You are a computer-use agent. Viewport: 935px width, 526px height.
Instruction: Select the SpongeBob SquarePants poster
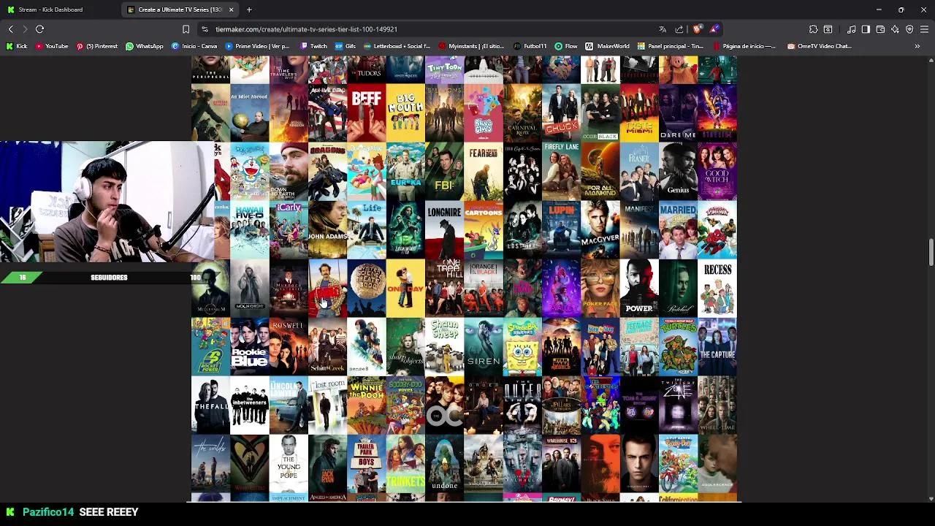click(522, 347)
